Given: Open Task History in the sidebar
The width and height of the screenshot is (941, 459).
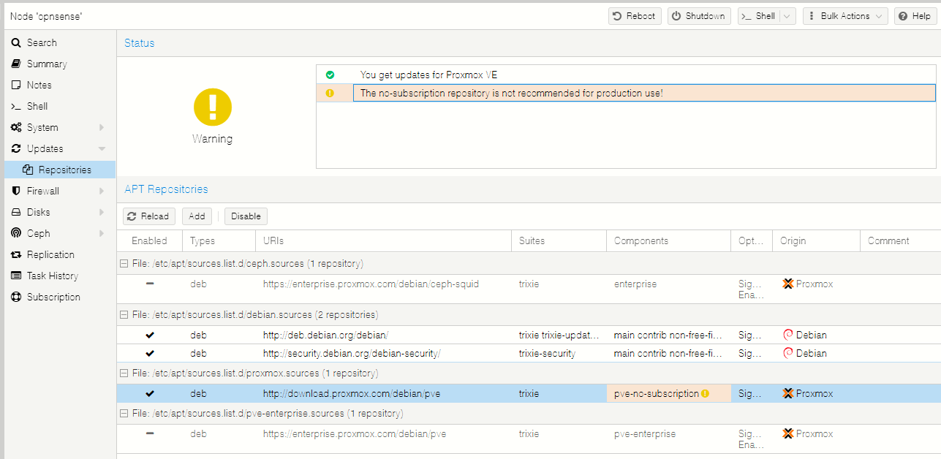Looking at the screenshot, I should click(x=60, y=276).
